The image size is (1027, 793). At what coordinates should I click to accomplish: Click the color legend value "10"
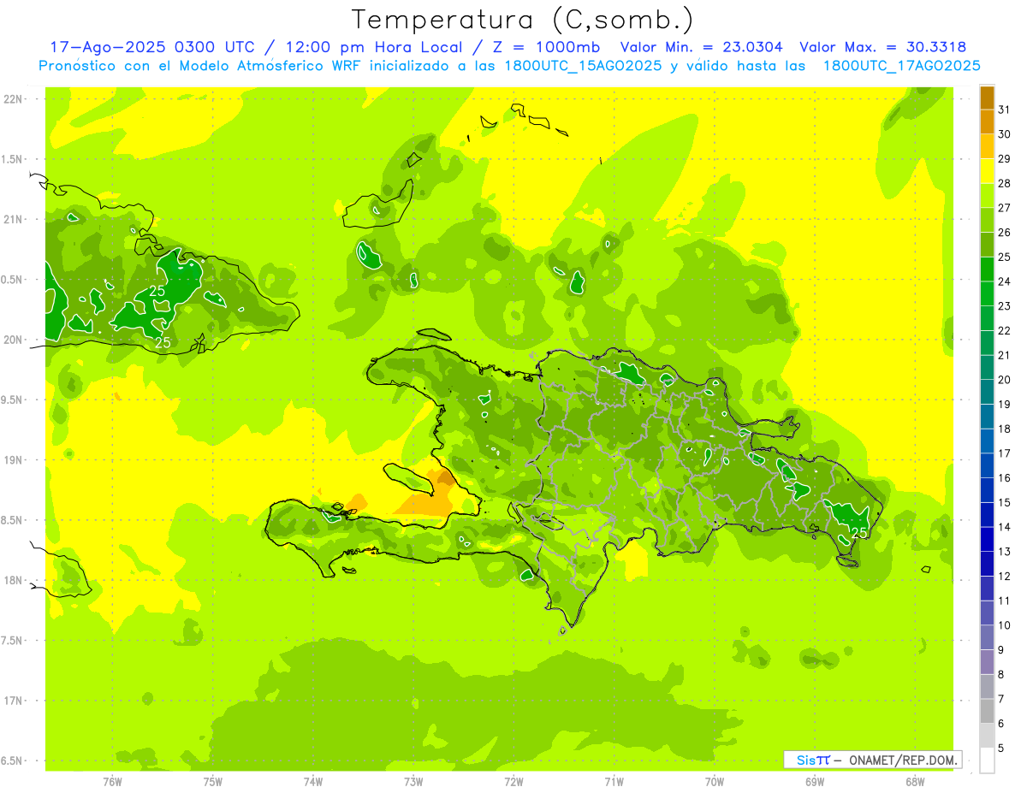point(1005,625)
